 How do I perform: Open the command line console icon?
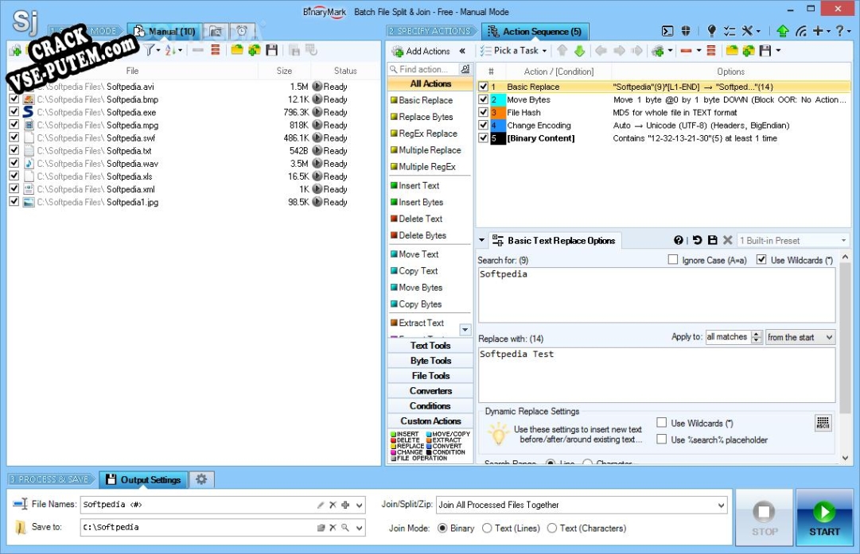coord(667,31)
